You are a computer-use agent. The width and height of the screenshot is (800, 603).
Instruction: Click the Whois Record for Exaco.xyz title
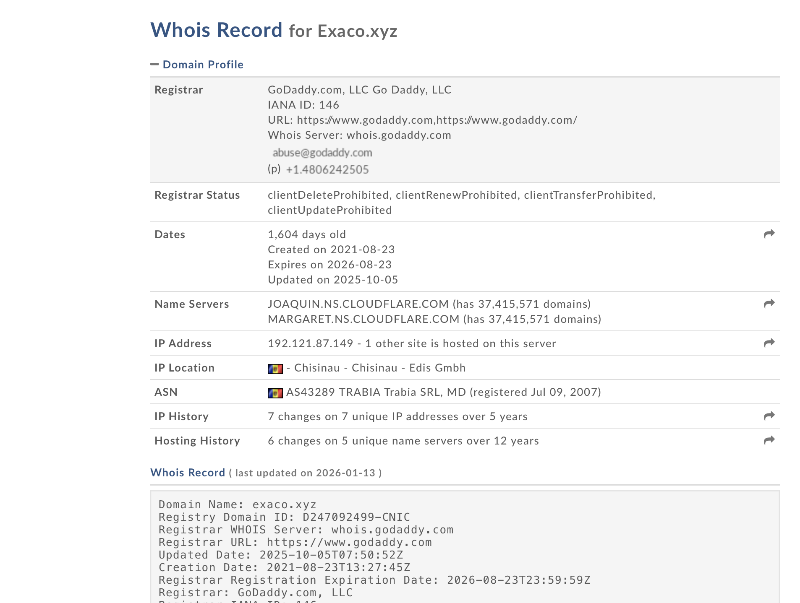[x=274, y=30]
